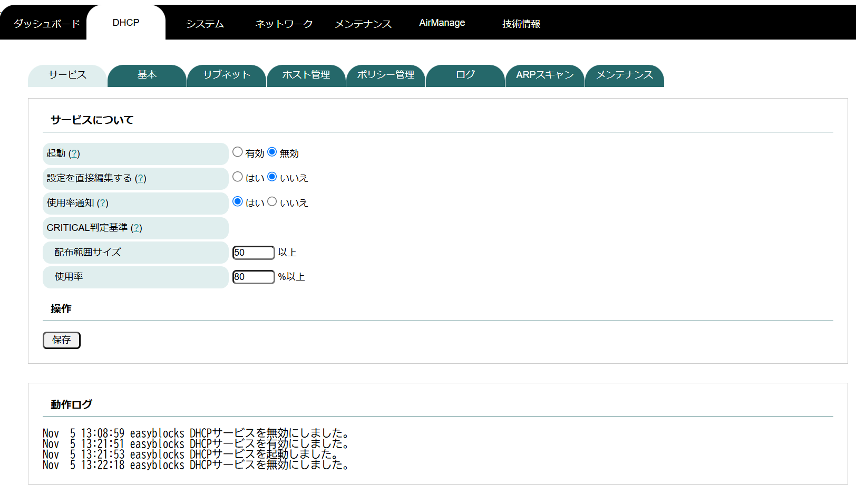This screenshot has height=493, width=856.
Task: Open help link next to CRITICAL判定基準
Action: (137, 228)
